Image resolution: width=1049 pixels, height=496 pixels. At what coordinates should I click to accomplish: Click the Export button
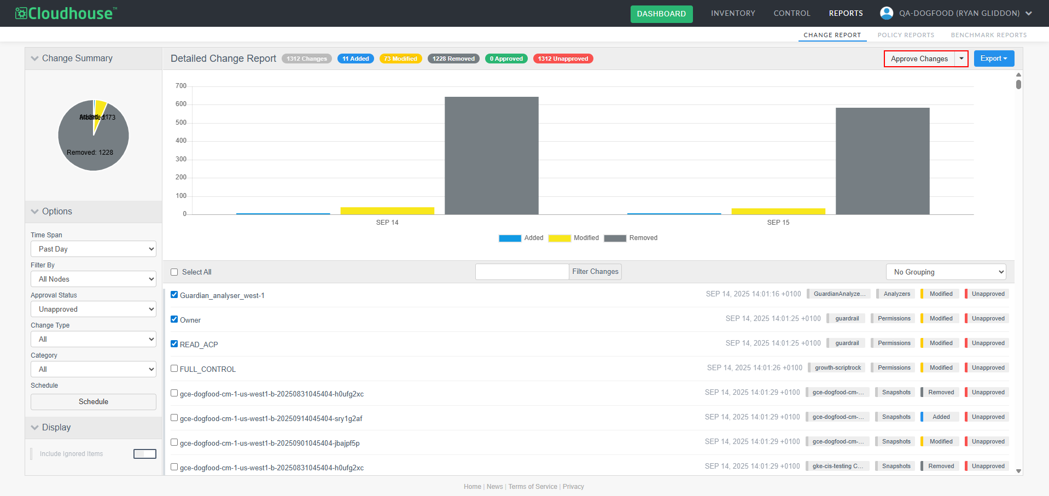pos(993,59)
